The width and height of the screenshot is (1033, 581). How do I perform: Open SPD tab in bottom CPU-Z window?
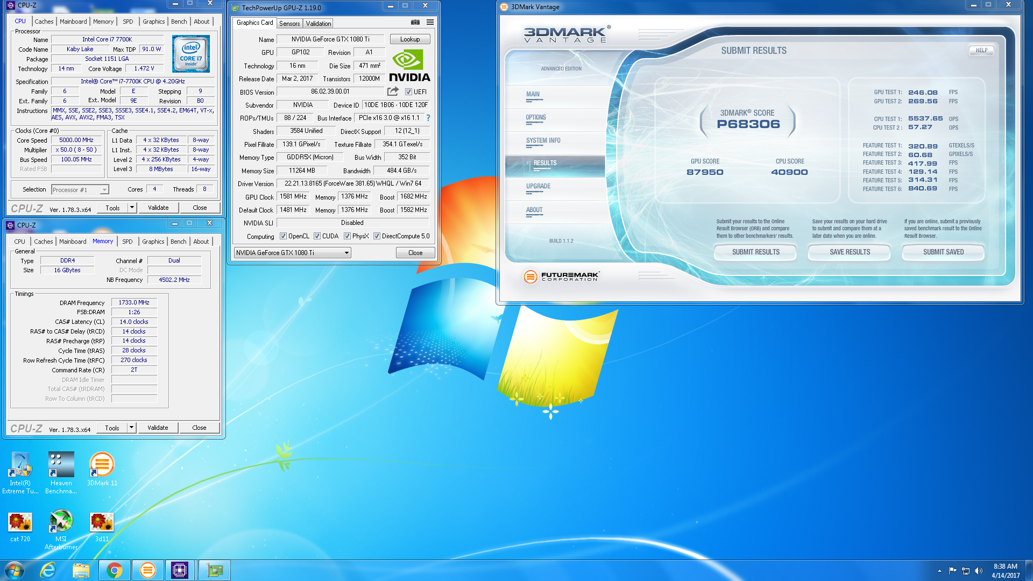(x=127, y=242)
